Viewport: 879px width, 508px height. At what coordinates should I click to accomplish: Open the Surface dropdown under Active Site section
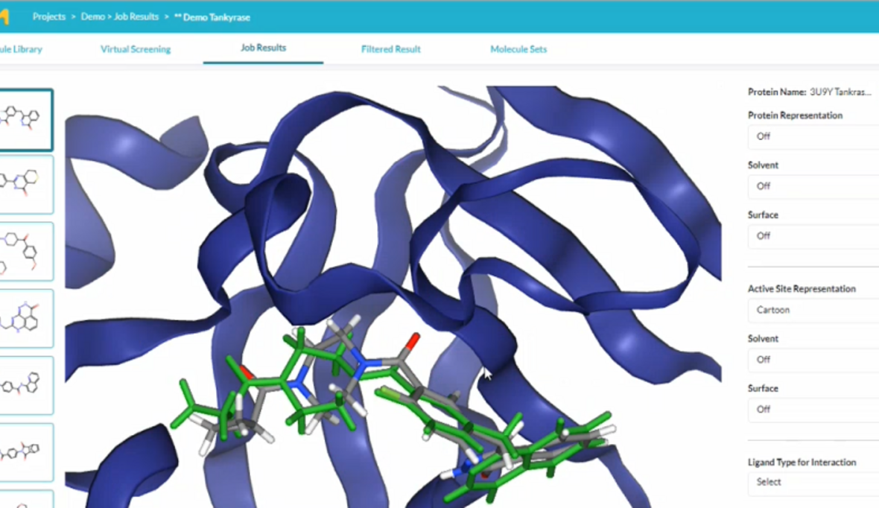813,409
